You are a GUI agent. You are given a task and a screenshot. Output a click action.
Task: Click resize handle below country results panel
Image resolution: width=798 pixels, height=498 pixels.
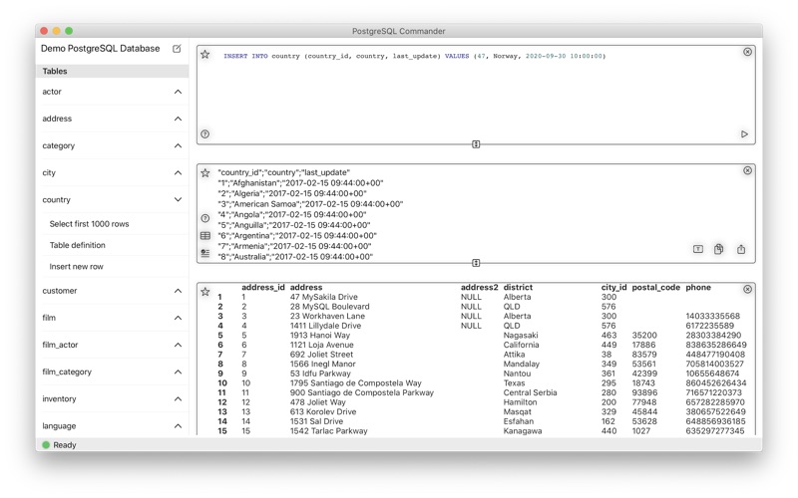pyautogui.click(x=476, y=263)
